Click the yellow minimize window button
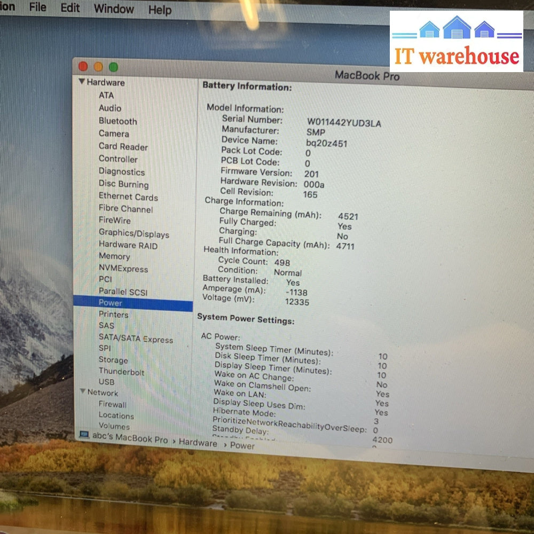The width and height of the screenshot is (534, 534). [98, 67]
